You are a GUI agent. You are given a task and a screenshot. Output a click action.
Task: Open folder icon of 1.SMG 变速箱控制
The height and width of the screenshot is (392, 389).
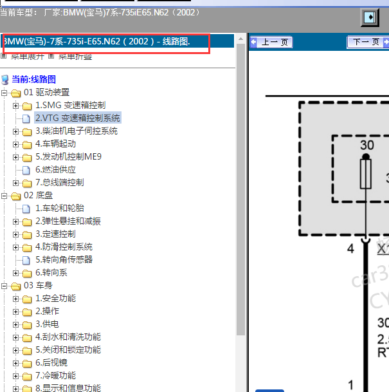(x=27, y=106)
